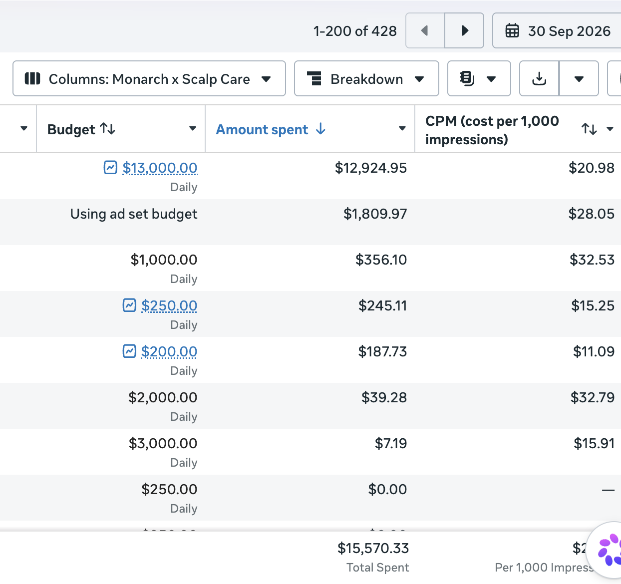Open the Columns: Monarch x Scalp Care dropdown
Screen dimensions: 621x584
coord(149,78)
